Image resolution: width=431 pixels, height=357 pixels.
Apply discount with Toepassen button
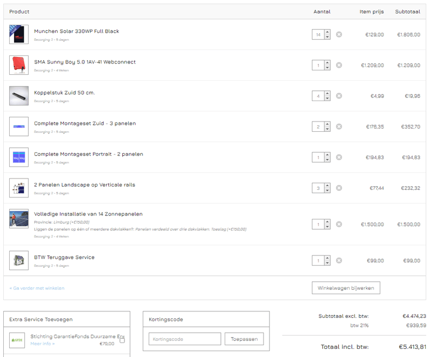(x=244, y=339)
